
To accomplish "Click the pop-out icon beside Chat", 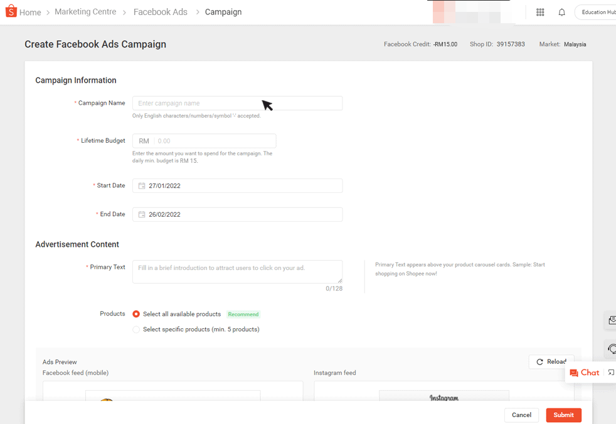I will tap(611, 373).
